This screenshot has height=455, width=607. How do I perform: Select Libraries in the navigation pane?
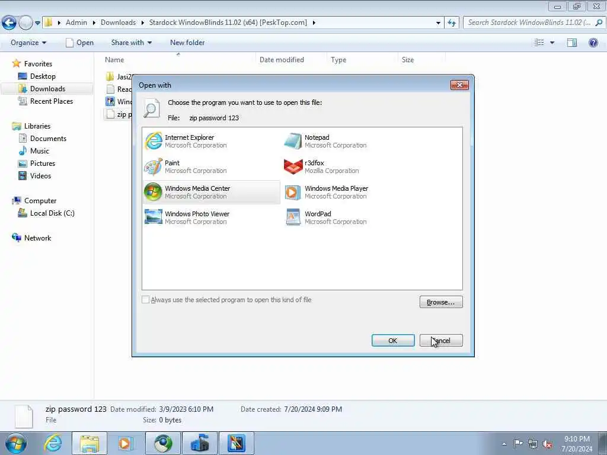click(x=37, y=126)
